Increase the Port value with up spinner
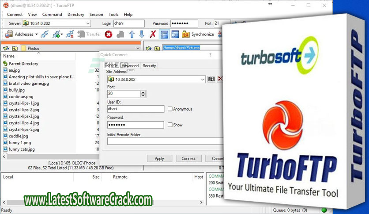 coord(143,92)
